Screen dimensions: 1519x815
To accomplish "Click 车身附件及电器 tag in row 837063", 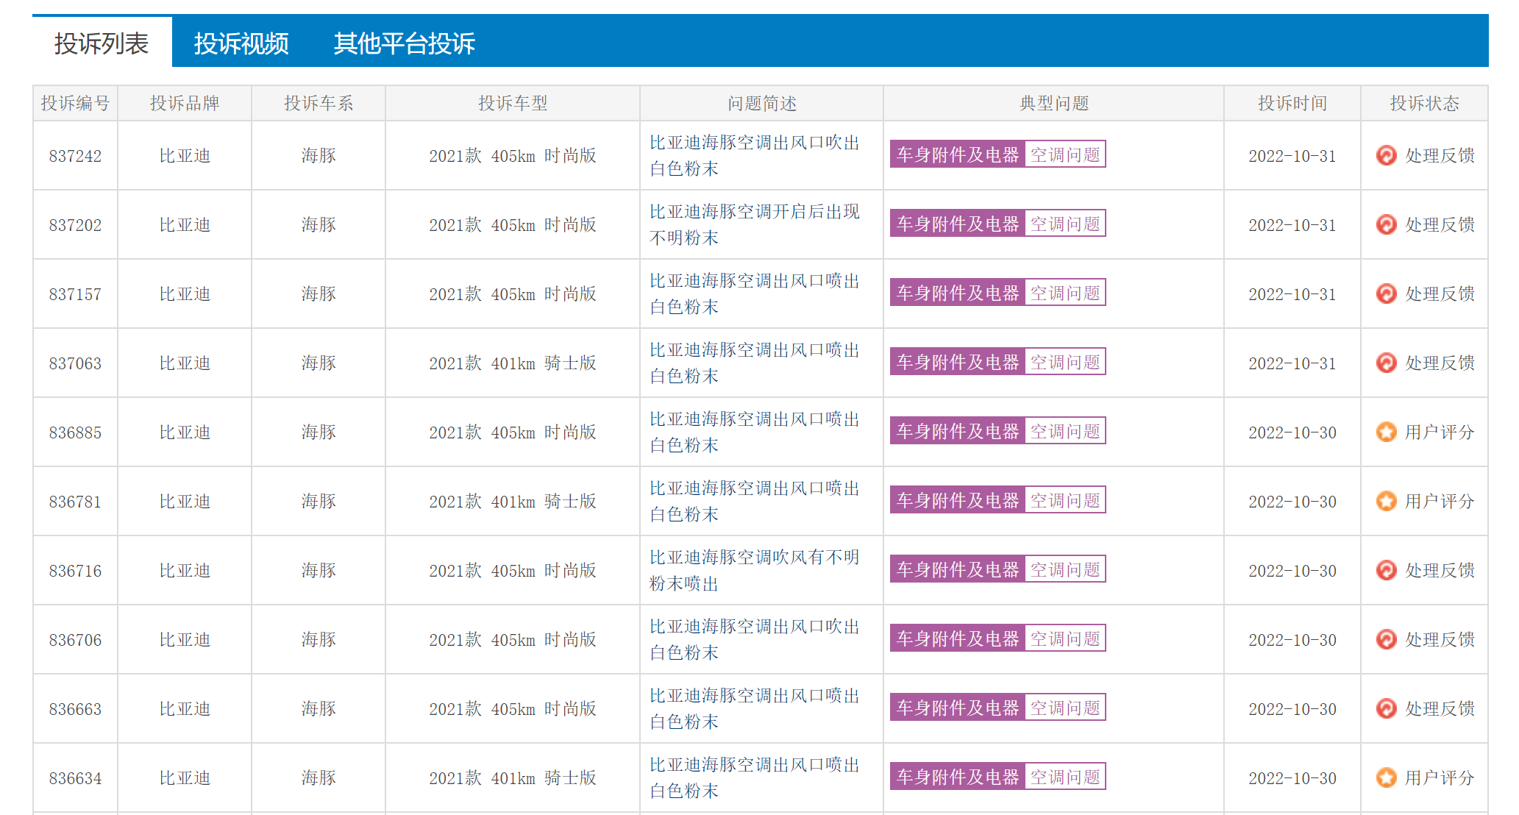I will pos(957,362).
